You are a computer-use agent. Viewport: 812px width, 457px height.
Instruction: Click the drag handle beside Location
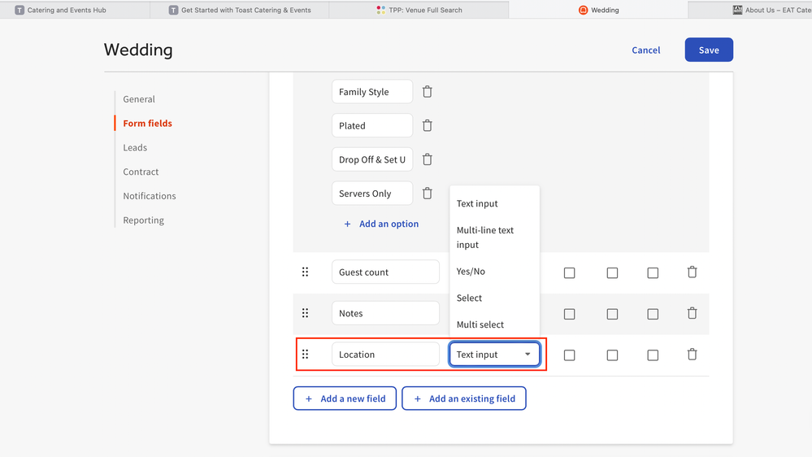click(x=306, y=355)
